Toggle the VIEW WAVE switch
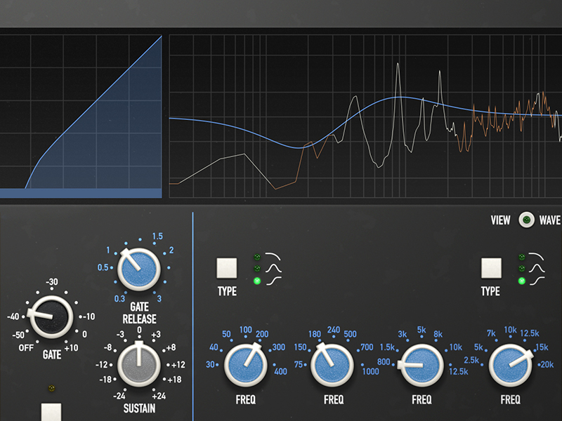 [526, 220]
